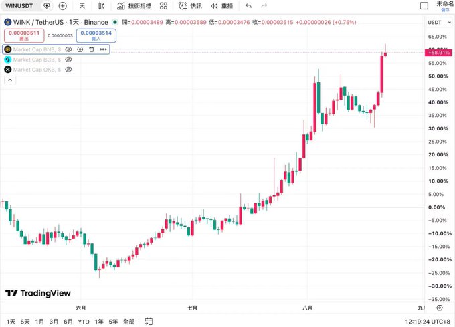Open the go-to-date calendar icon
The height and width of the screenshot is (327, 455).
149,321
